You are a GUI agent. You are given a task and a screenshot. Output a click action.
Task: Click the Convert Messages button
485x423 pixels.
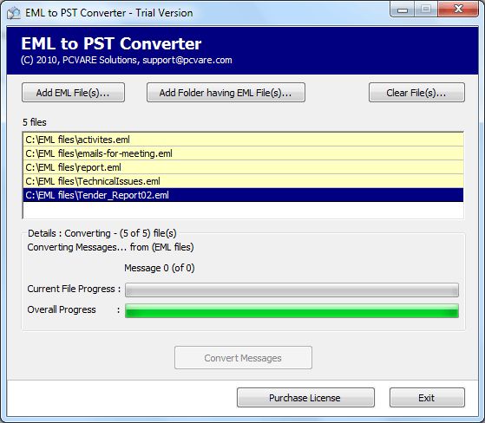[243, 358]
